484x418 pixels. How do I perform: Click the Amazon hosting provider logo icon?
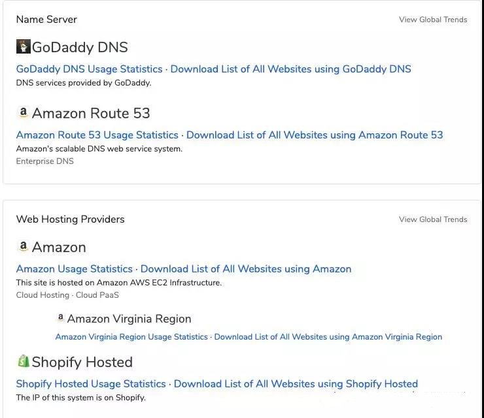point(23,246)
